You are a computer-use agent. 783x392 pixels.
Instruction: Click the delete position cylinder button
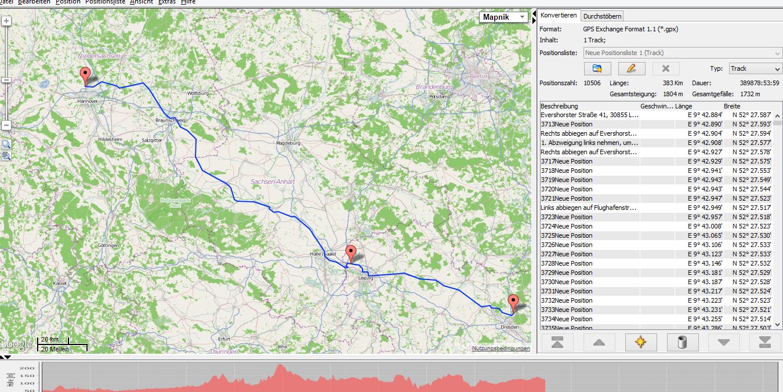point(682,342)
